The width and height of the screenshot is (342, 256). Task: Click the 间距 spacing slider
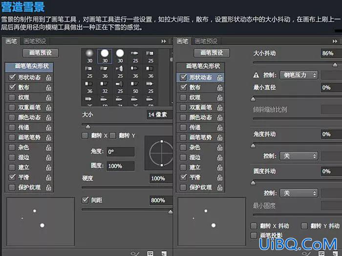tap(127, 210)
